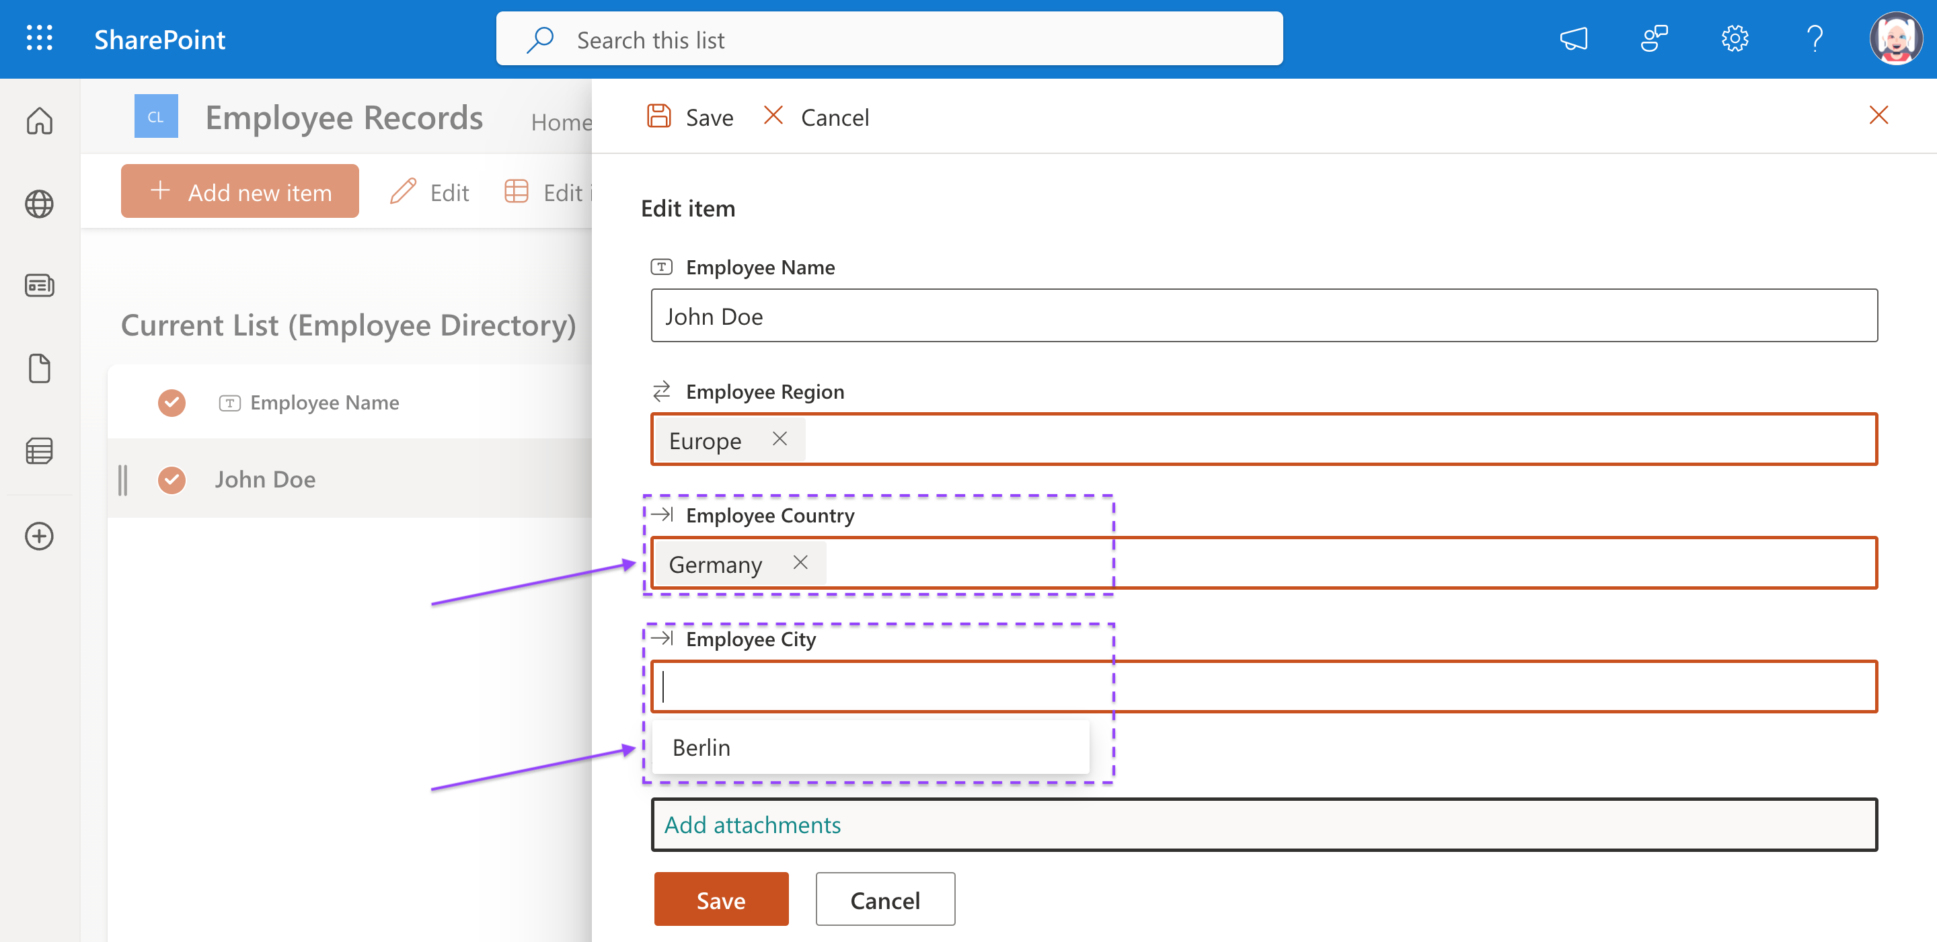Toggle select-all checkbox in list header
This screenshot has height=942, width=1937.
pyautogui.click(x=172, y=403)
